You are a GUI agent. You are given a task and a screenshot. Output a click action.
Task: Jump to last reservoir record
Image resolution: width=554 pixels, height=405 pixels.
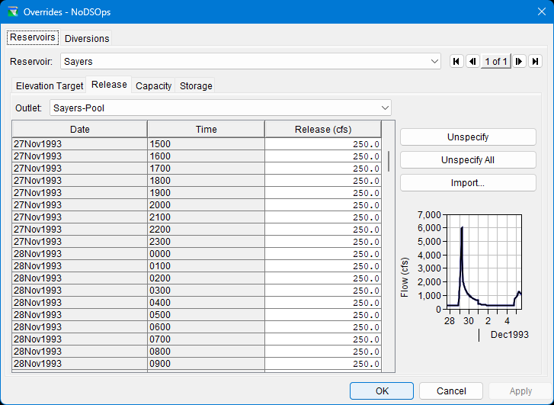click(536, 61)
